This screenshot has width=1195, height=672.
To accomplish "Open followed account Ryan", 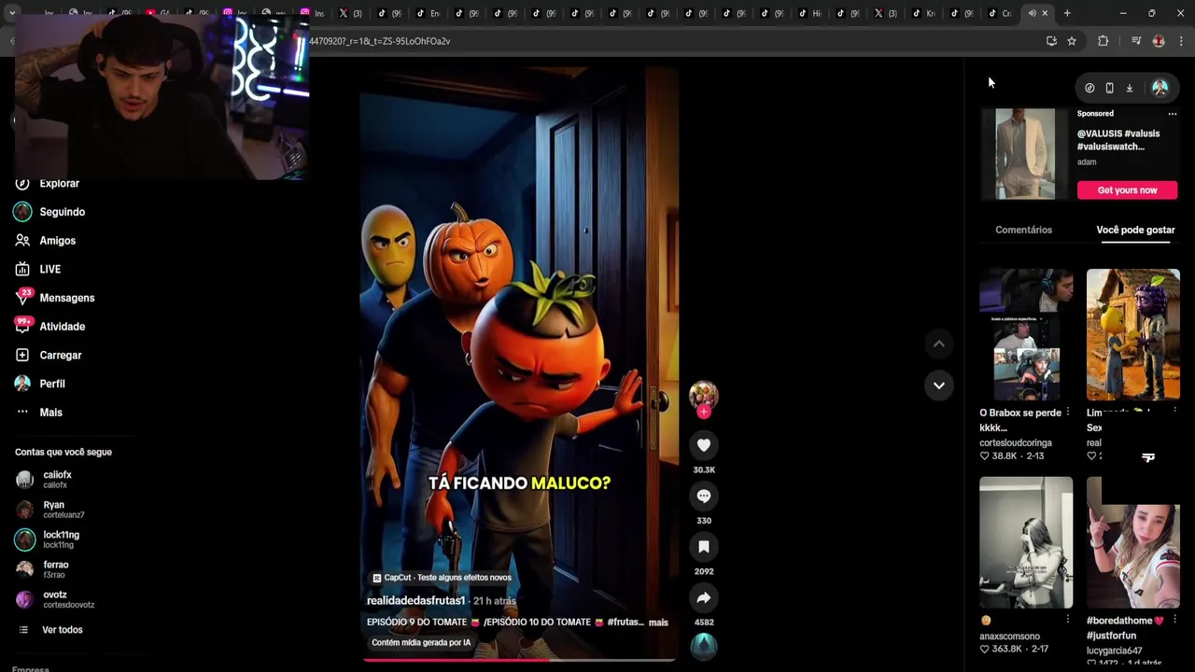I will pyautogui.click(x=50, y=510).
